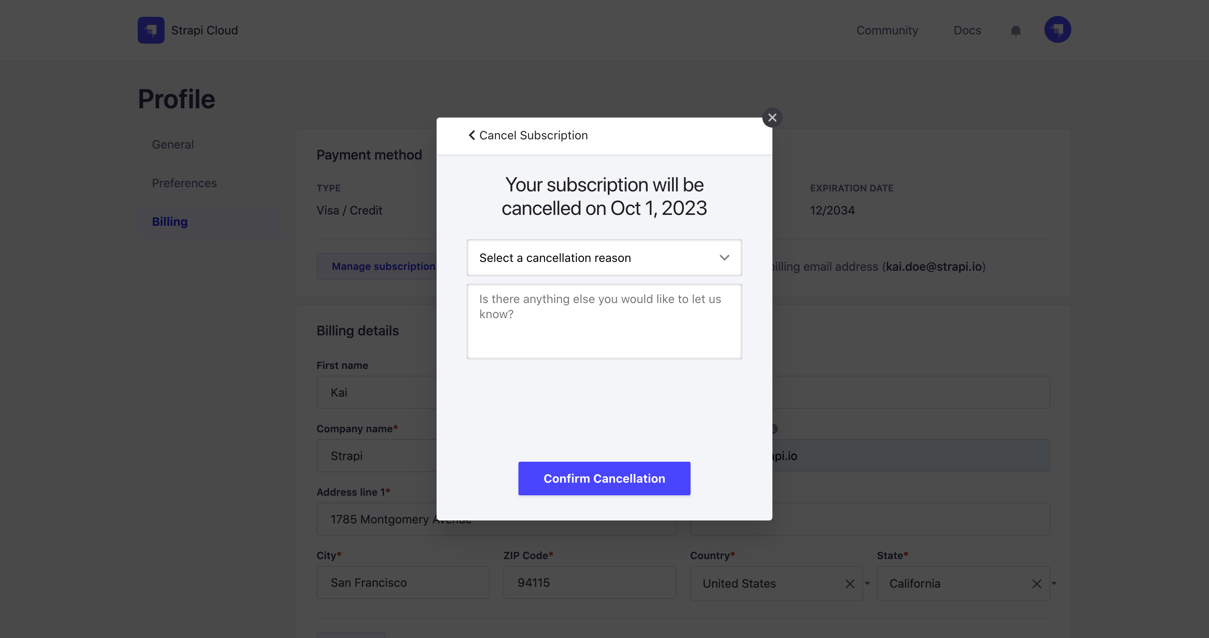Open the Preferences section
This screenshot has height=638, width=1209.
pyautogui.click(x=184, y=183)
